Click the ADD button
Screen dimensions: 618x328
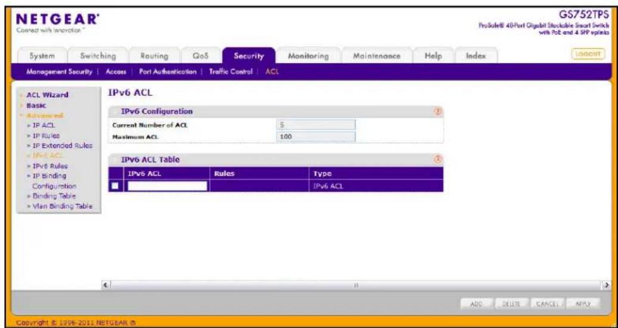tap(477, 304)
